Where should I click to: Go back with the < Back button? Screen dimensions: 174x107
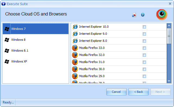(x=138, y=92)
